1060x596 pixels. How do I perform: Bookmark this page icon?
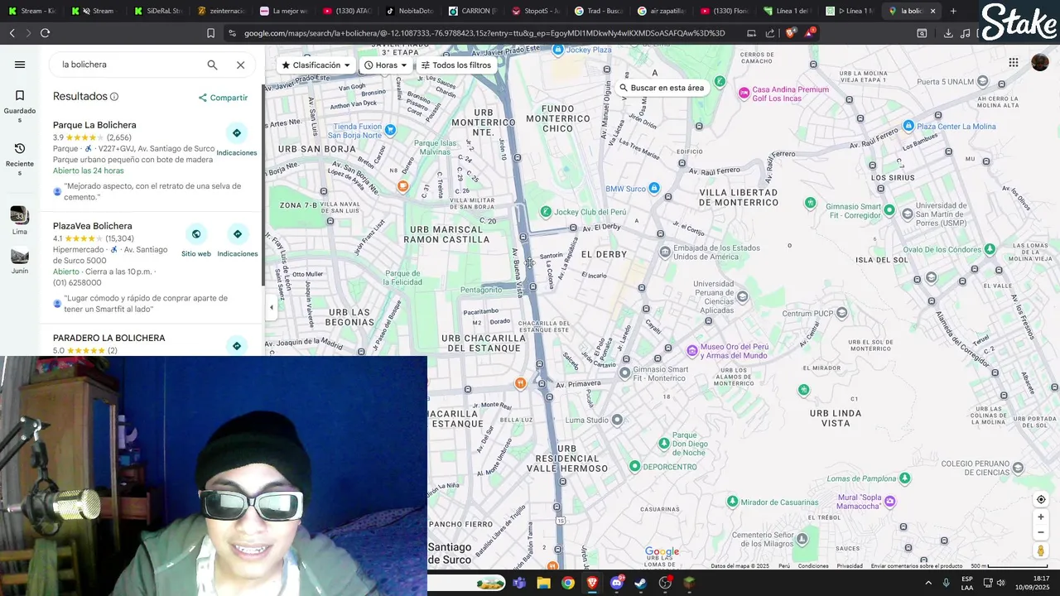click(210, 33)
